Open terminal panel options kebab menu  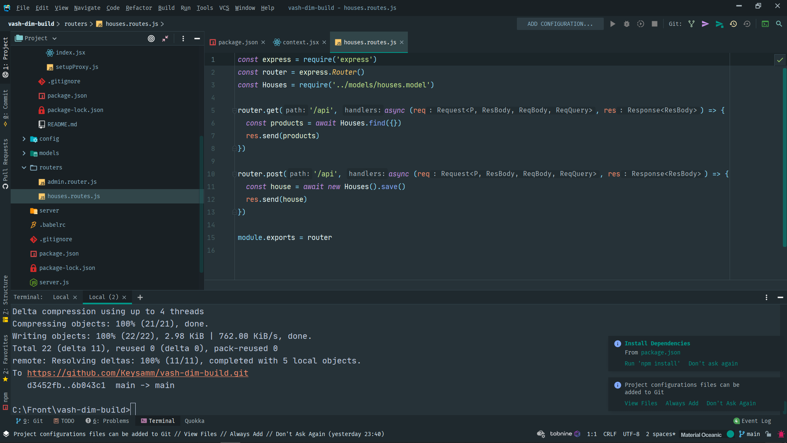pos(766,297)
